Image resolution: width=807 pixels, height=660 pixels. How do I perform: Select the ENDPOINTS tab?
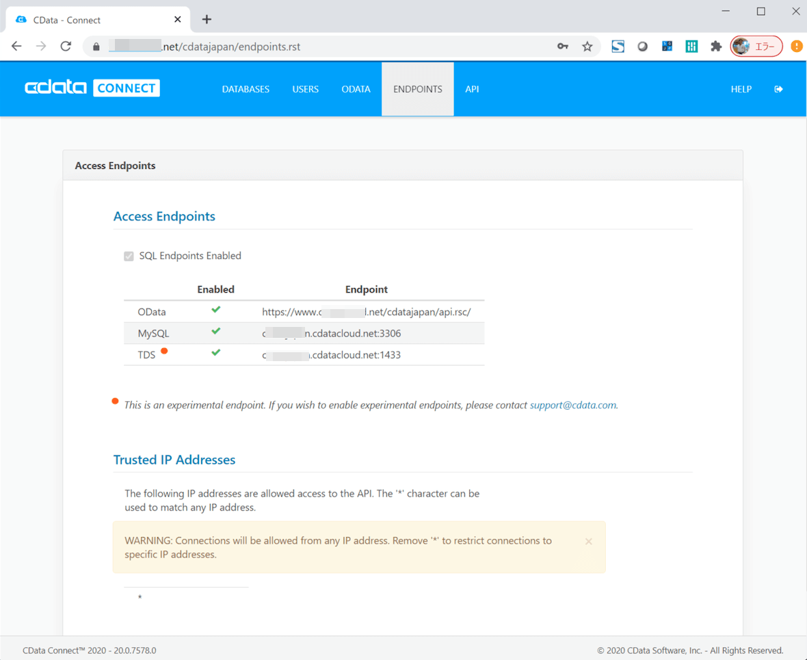[x=417, y=89]
